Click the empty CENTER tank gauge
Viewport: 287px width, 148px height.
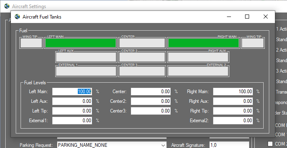pyautogui.click(x=142, y=43)
